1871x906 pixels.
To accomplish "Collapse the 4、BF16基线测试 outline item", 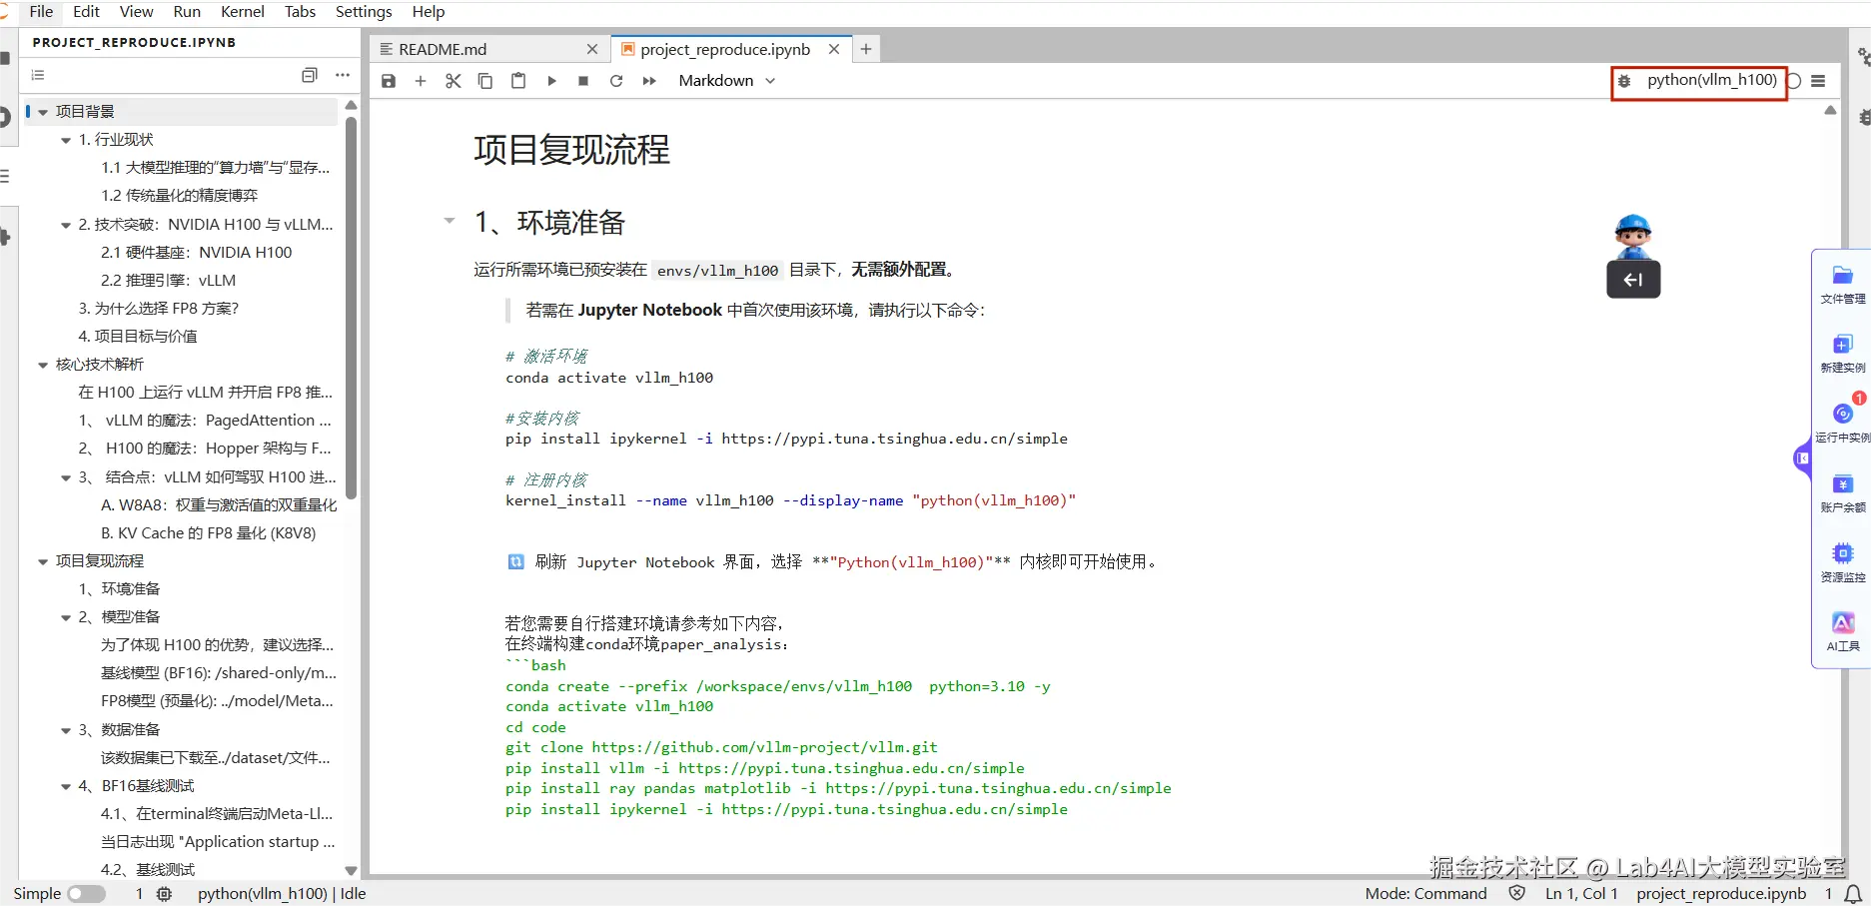I will coord(66,786).
